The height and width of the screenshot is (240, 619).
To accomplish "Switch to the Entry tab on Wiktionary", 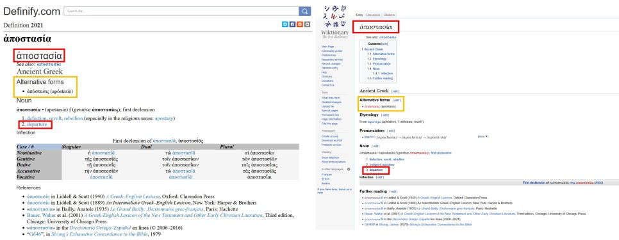I will pyautogui.click(x=359, y=15).
